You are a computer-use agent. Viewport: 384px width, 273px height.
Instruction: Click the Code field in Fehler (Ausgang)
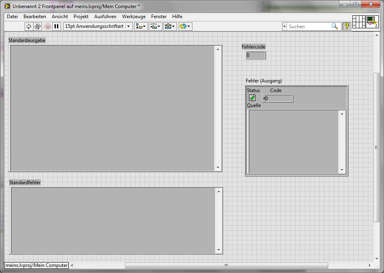279,99
